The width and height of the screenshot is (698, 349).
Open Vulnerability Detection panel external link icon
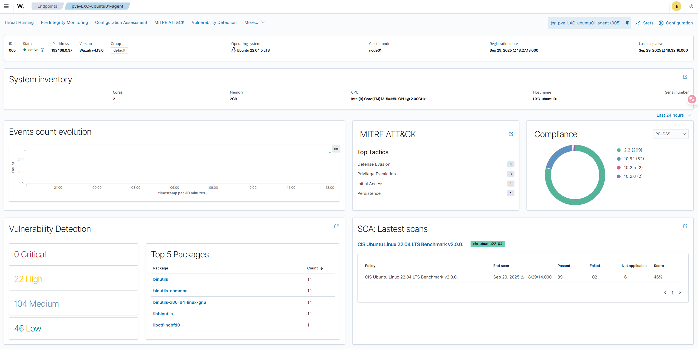point(336,226)
